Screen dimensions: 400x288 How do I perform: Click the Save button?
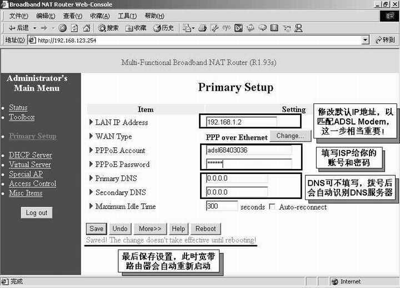click(x=96, y=229)
